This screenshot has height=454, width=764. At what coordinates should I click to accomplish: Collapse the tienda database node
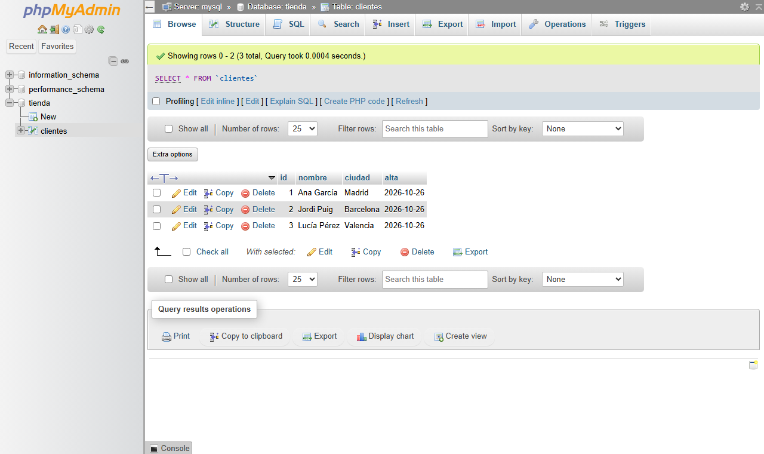pyautogui.click(x=10, y=103)
